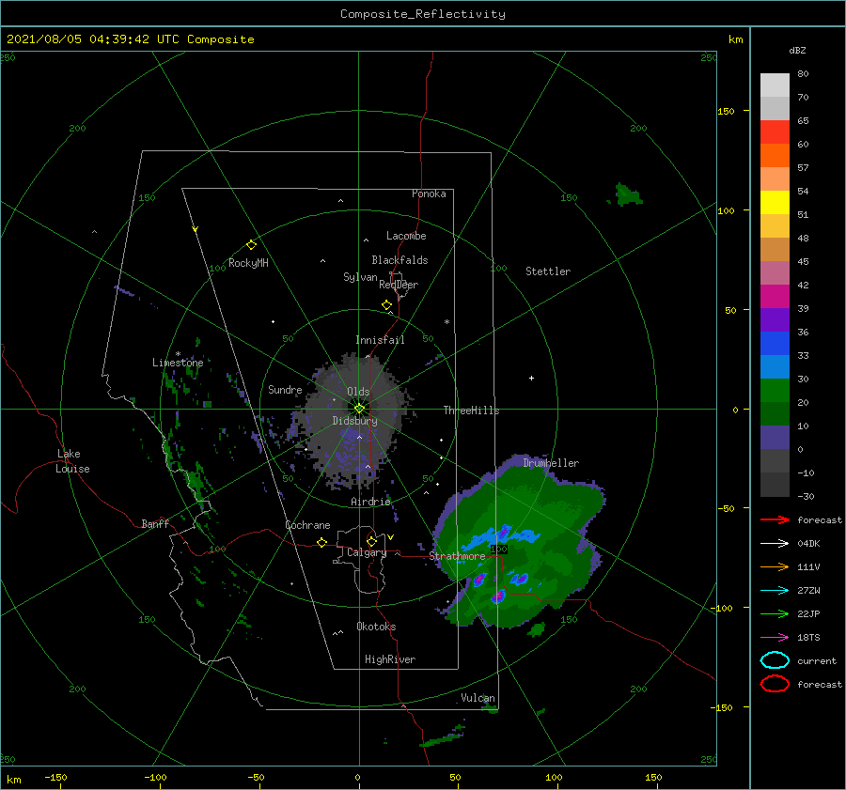Select the 39 dBZ magenta color swatch
This screenshot has height=790, width=846.
point(775,297)
